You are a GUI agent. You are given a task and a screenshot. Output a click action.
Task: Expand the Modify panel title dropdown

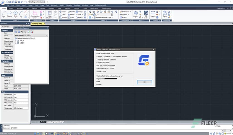tap(77, 21)
